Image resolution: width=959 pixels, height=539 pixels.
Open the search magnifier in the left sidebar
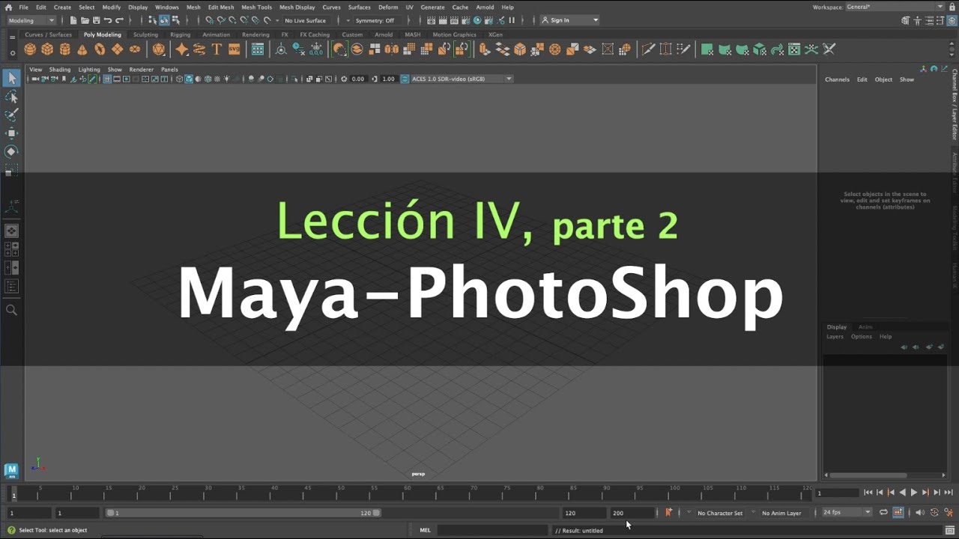click(x=11, y=310)
